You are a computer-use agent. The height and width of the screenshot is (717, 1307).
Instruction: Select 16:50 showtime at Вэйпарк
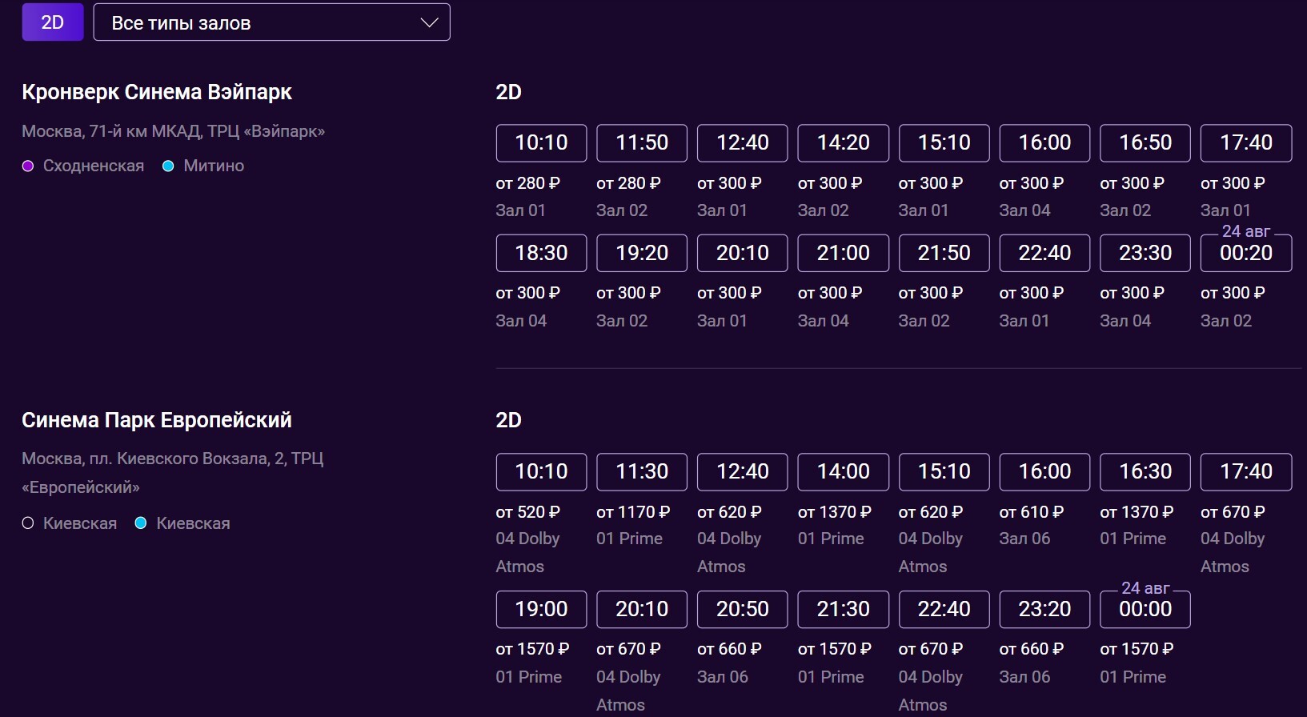(1145, 143)
